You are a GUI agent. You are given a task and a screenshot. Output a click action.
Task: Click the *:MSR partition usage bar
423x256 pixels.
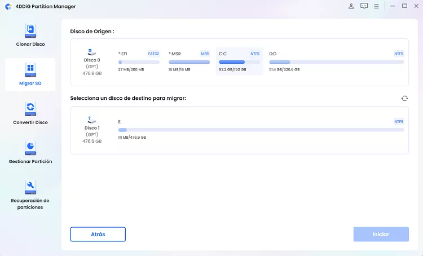coord(189,62)
